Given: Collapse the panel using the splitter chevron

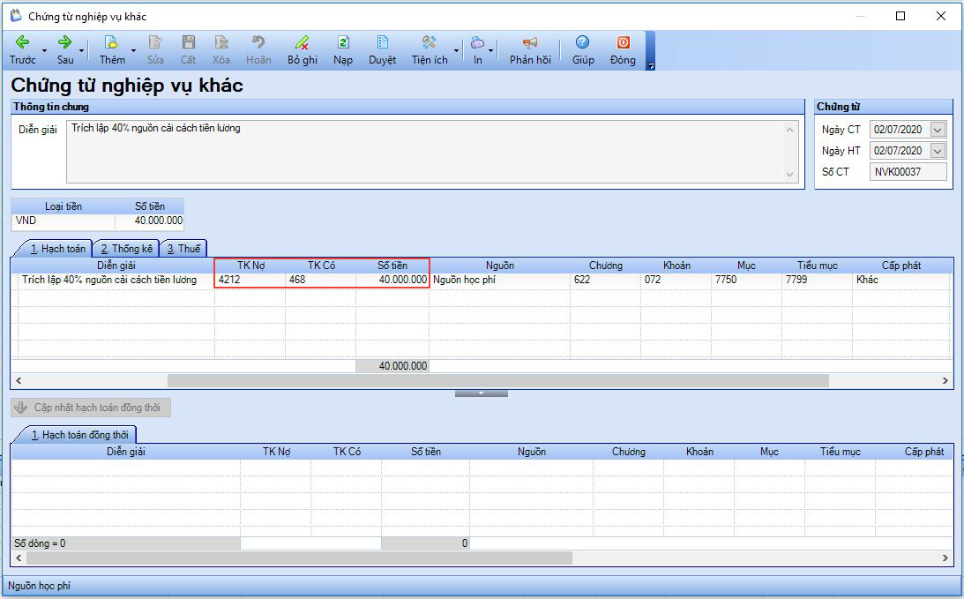Looking at the screenshot, I should tap(481, 393).
